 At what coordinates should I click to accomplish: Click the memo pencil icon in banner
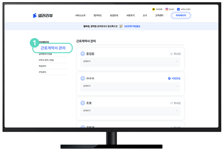pyautogui.click(x=121, y=26)
